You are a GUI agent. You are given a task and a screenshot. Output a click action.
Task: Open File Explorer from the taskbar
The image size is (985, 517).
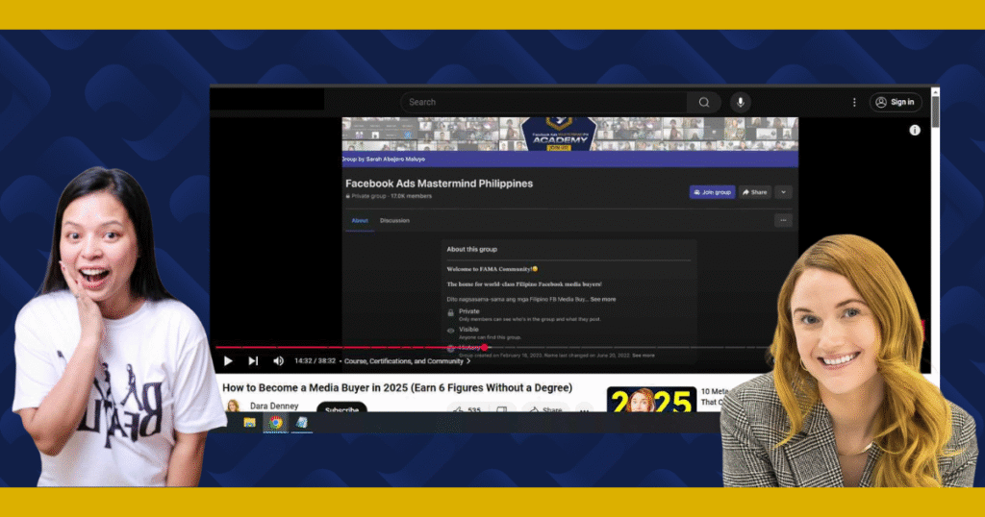pos(249,423)
